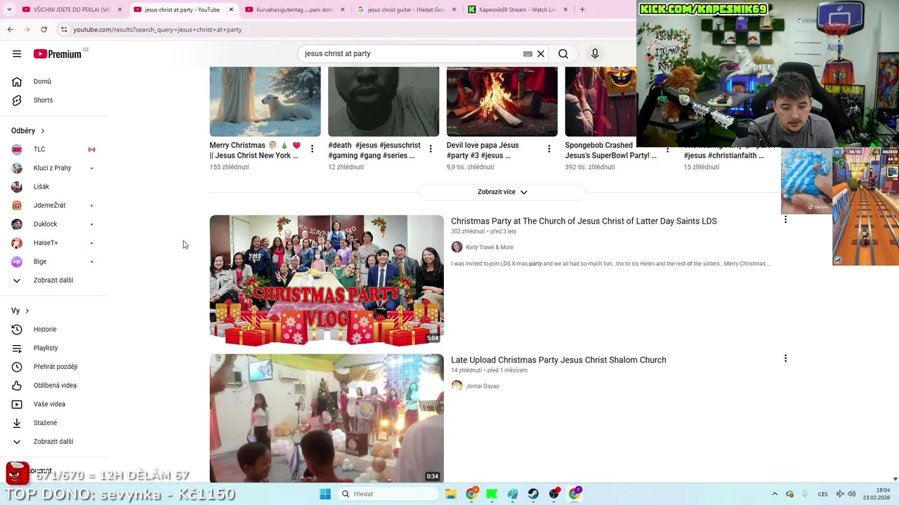Expand shorts shelf with Zobrazit více
Image resolution: width=899 pixels, height=505 pixels.
pyautogui.click(x=502, y=192)
